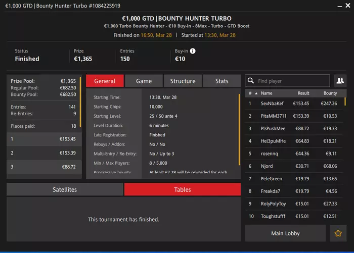Viewport: 354px width, 253px height.
Task: Click the Regular Pool €682.50 line
Action: click(x=43, y=88)
